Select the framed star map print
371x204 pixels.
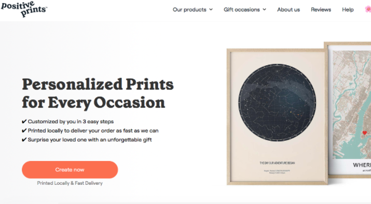click(277, 116)
